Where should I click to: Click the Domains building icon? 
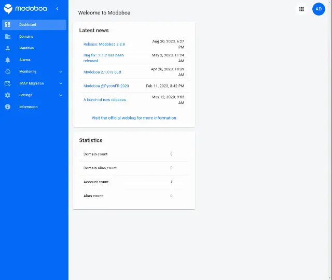[8, 36]
